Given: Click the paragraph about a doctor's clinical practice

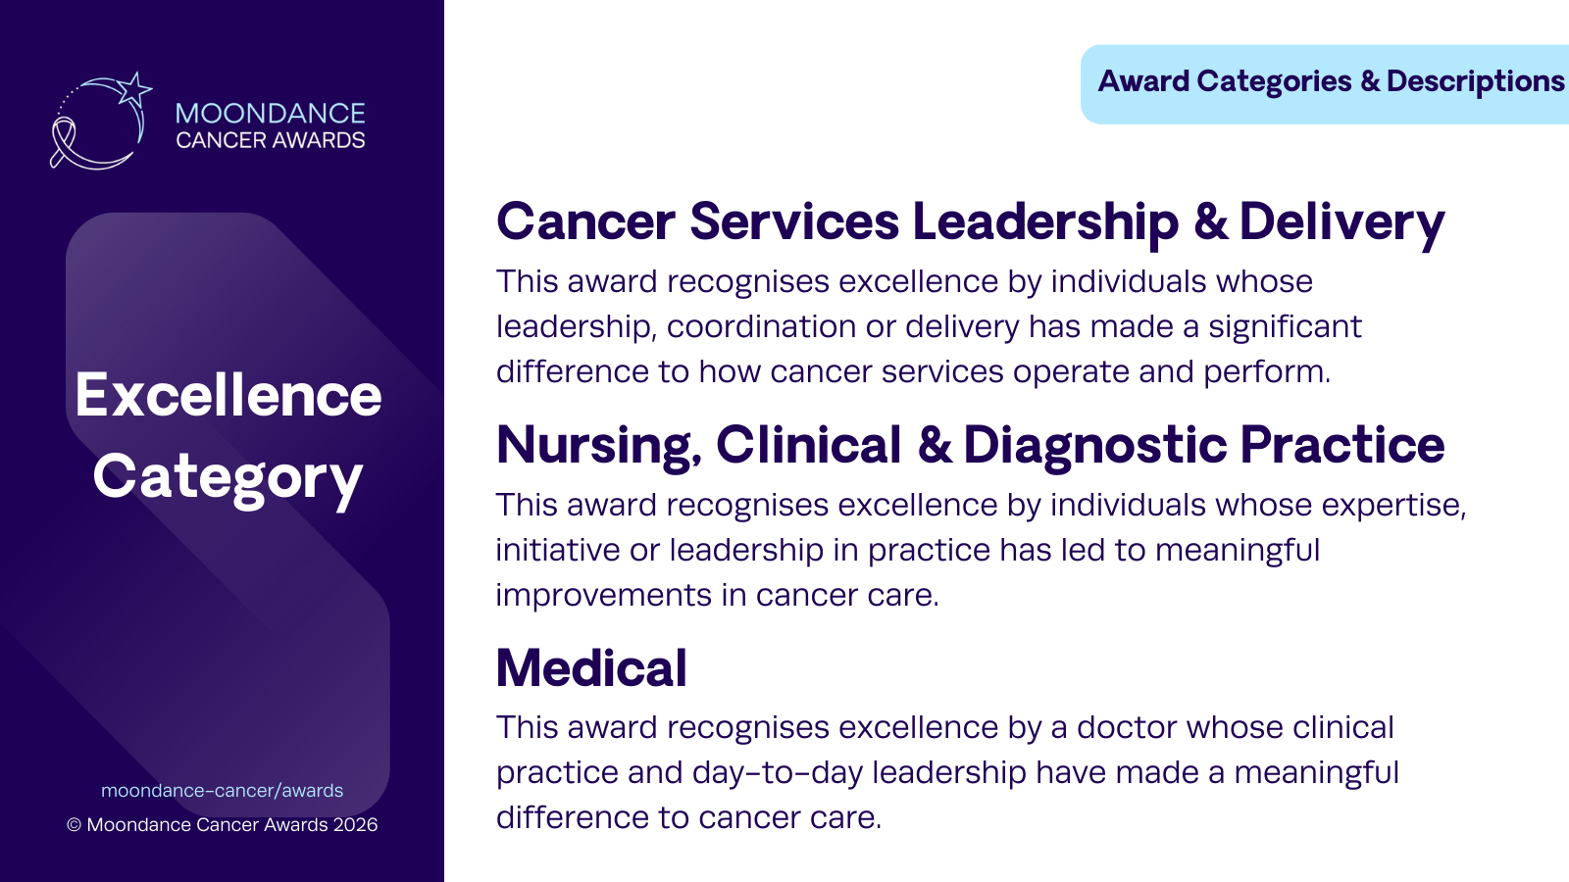Looking at the screenshot, I should pos(946,772).
